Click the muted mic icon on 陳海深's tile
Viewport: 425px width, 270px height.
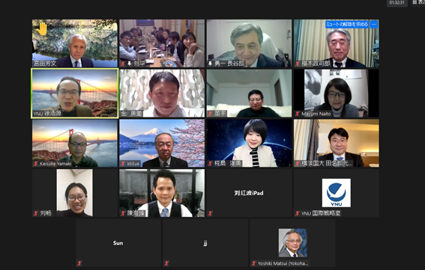123,213
